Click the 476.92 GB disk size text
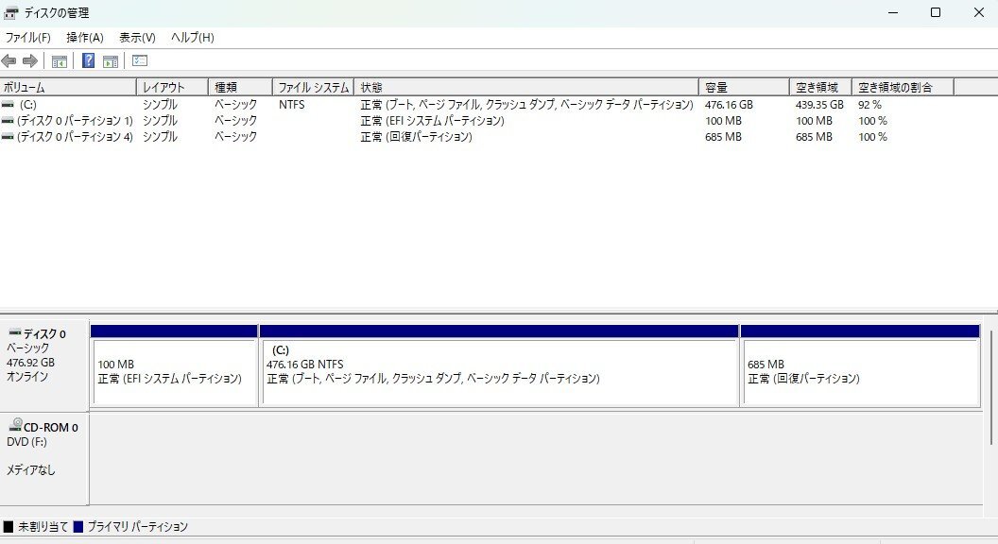The height and width of the screenshot is (544, 998). pyautogui.click(x=30, y=363)
